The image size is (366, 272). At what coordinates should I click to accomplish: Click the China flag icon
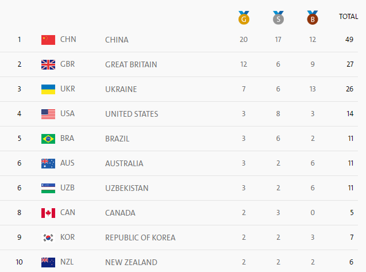click(x=48, y=40)
